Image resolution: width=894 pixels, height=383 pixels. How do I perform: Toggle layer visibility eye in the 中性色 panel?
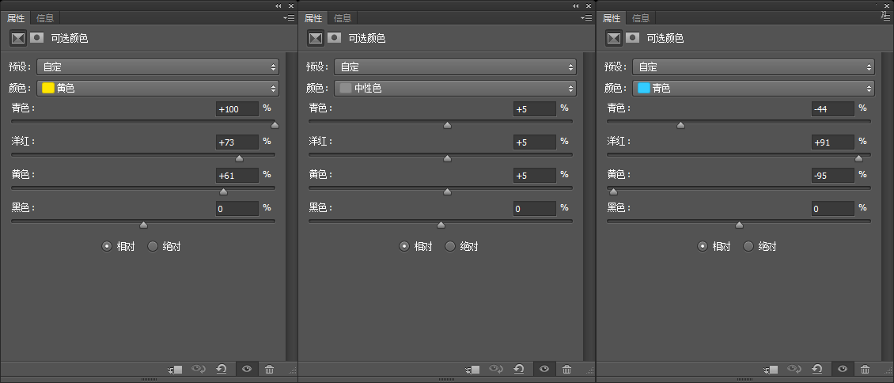tap(544, 369)
